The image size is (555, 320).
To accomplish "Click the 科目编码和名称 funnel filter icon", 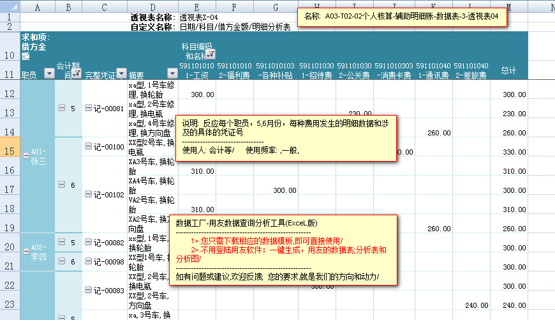I will (211, 54).
